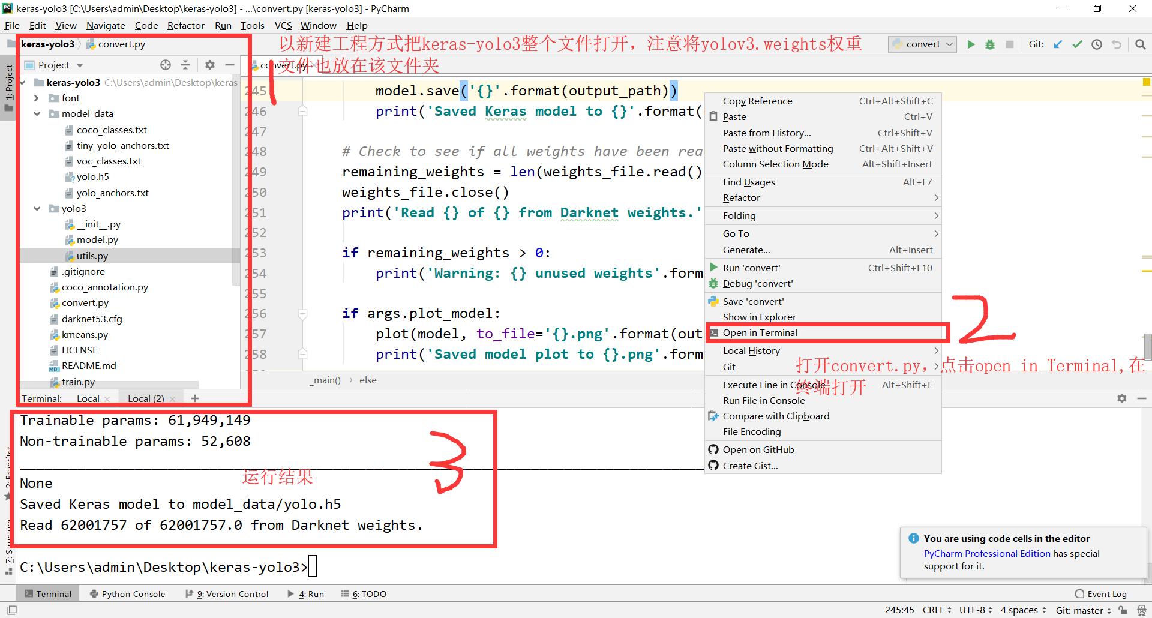This screenshot has height=618, width=1152.
Task: Click the Project tree vertical scrollbar
Action: [236, 180]
